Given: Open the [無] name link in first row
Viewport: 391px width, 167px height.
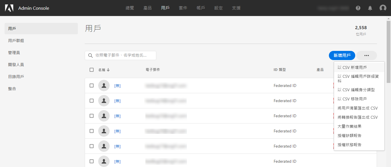Looking at the screenshot, I should click(x=117, y=85).
